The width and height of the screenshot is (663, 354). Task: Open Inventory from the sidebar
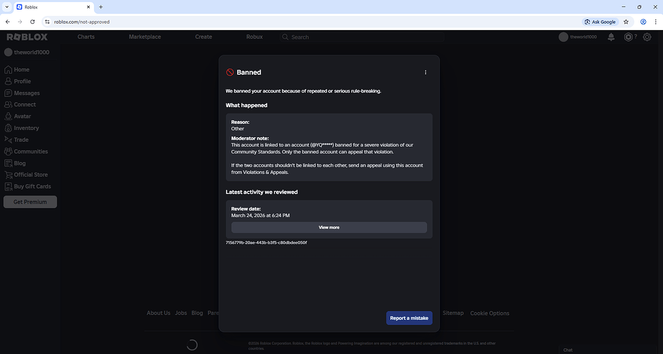point(22,128)
